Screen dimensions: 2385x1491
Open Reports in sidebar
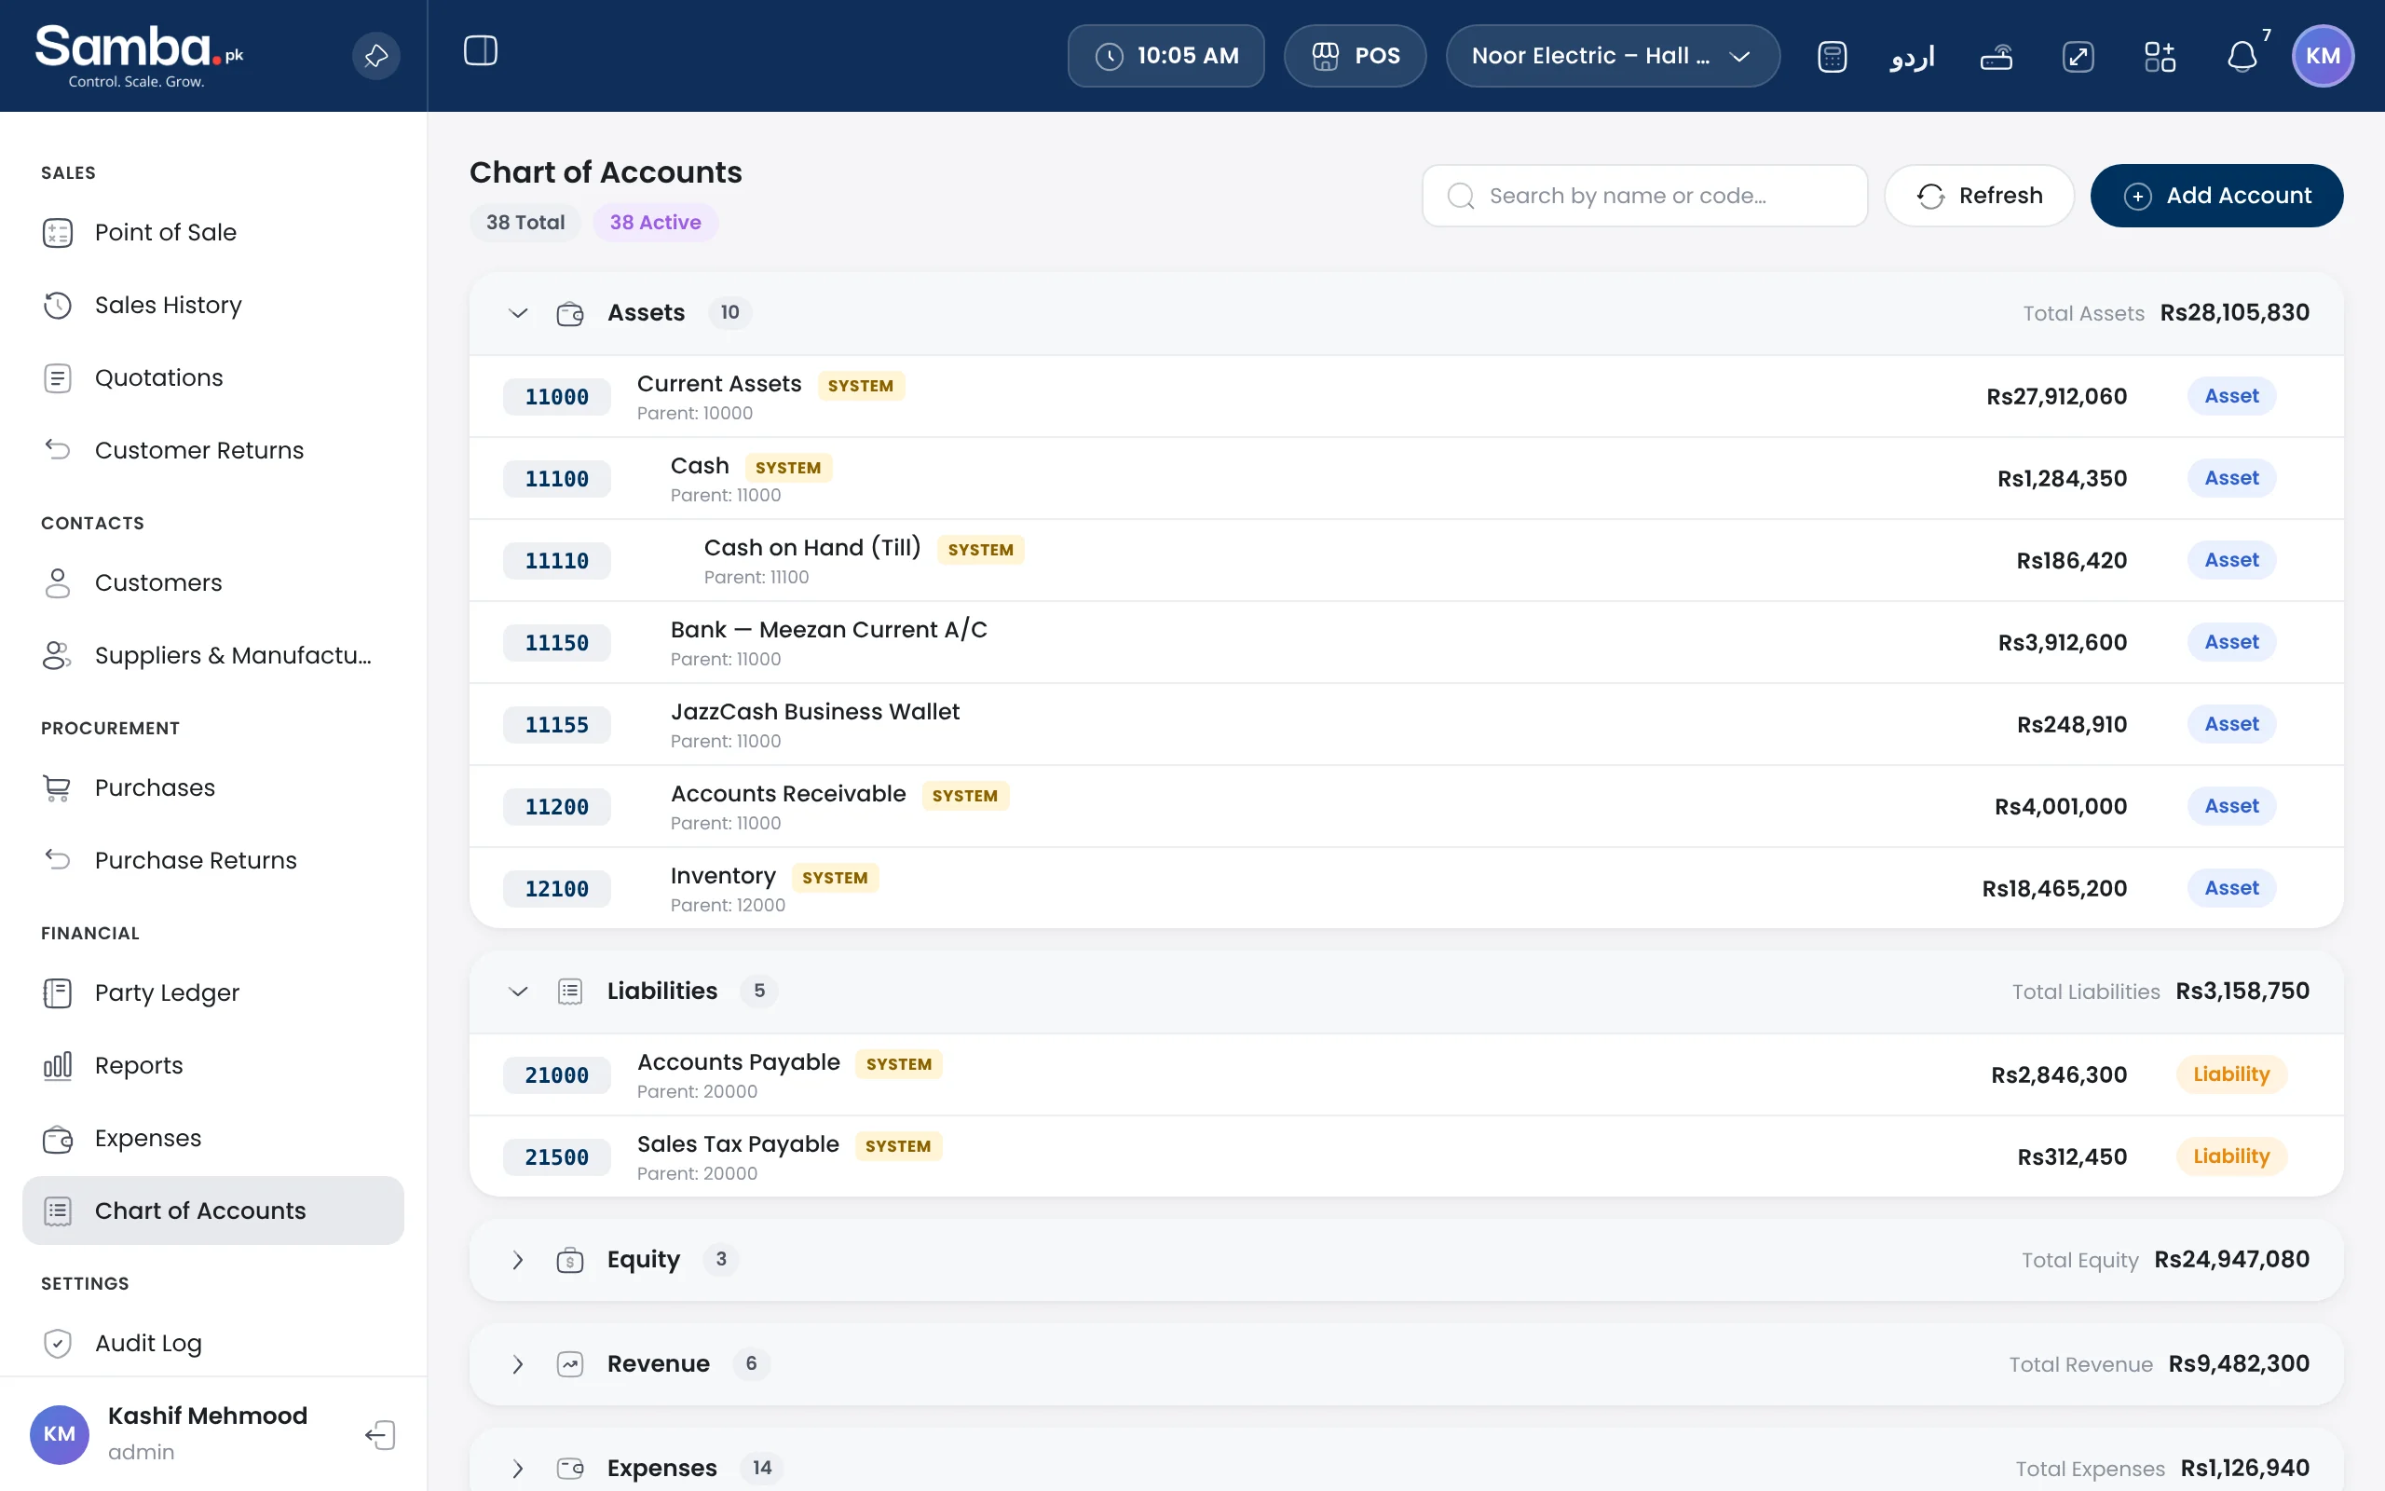pyautogui.click(x=212, y=1066)
